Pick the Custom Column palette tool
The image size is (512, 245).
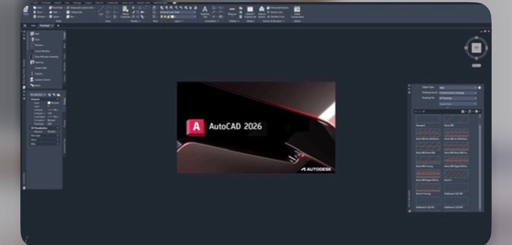pos(40,79)
